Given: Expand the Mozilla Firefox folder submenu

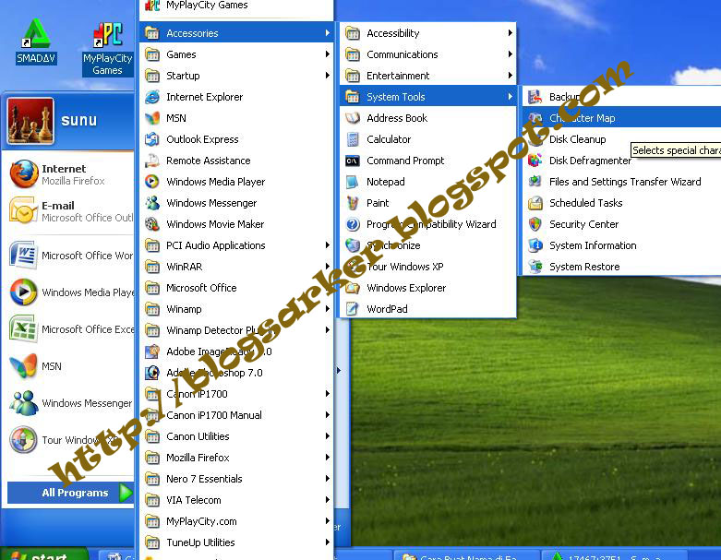Looking at the screenshot, I should (236, 458).
